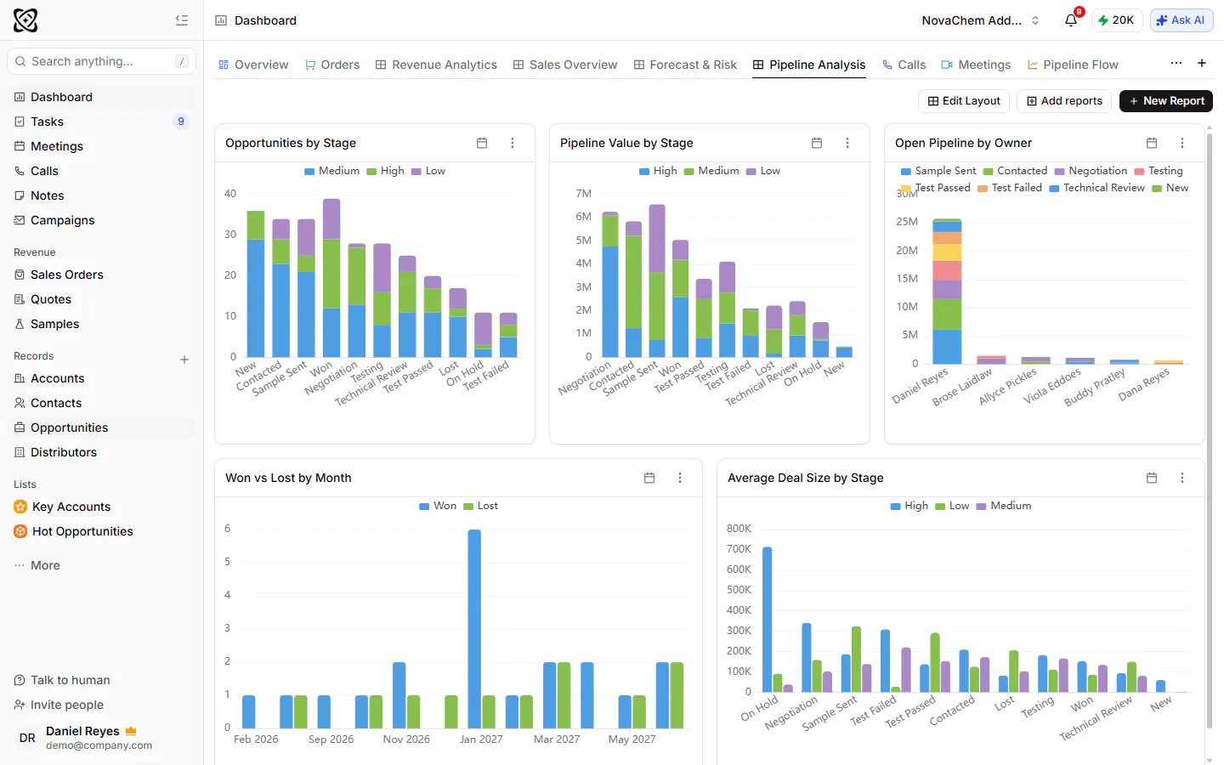
Task: Open the NovaChem workspace switcher dropdown
Action: click(981, 20)
